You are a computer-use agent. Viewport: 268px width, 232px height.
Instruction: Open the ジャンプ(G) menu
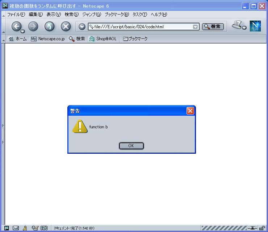[92, 14]
